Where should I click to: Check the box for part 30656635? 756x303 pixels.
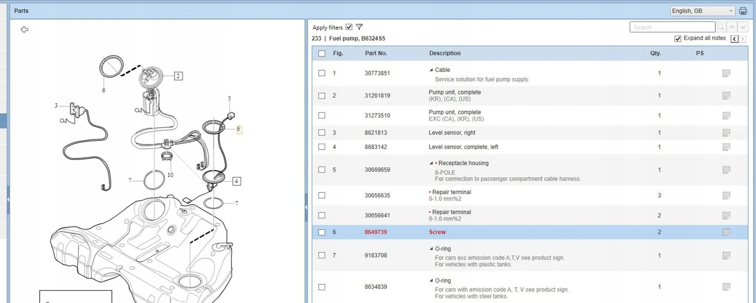click(322, 196)
